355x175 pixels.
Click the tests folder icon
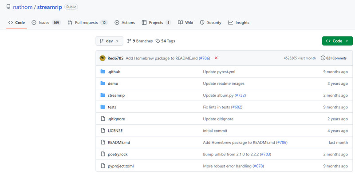103,107
